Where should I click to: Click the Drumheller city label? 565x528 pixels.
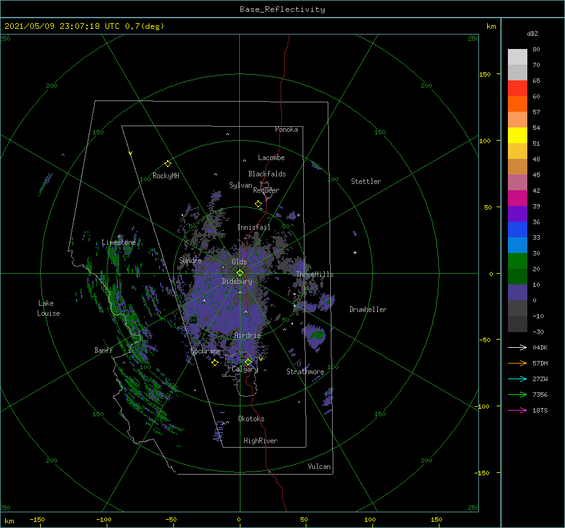pyautogui.click(x=368, y=310)
